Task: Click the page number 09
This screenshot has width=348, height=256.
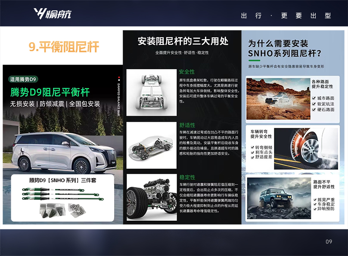Action: [329, 242]
